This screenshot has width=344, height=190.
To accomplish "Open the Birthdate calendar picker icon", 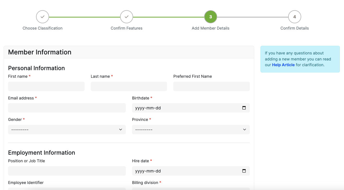I will pyautogui.click(x=244, y=108).
